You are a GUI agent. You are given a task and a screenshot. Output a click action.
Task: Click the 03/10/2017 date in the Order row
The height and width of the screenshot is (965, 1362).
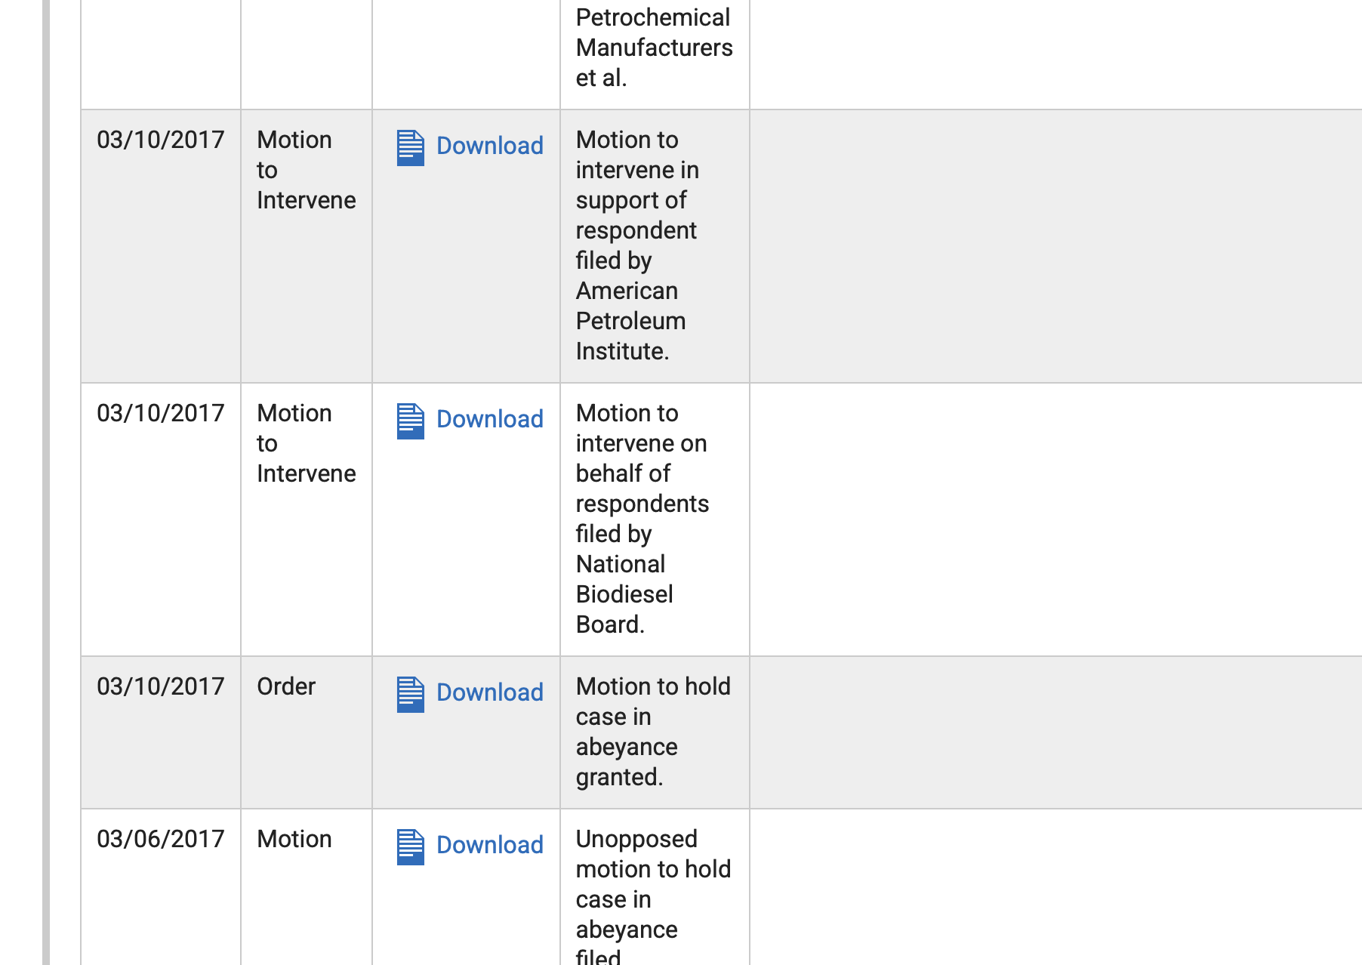pyautogui.click(x=161, y=686)
